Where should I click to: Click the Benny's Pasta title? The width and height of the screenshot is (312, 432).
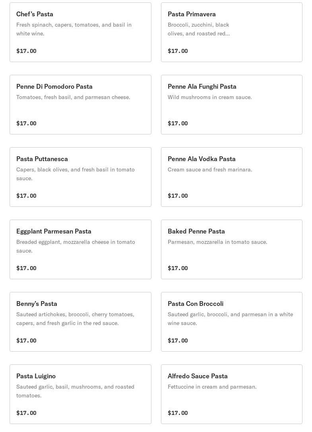click(x=37, y=304)
